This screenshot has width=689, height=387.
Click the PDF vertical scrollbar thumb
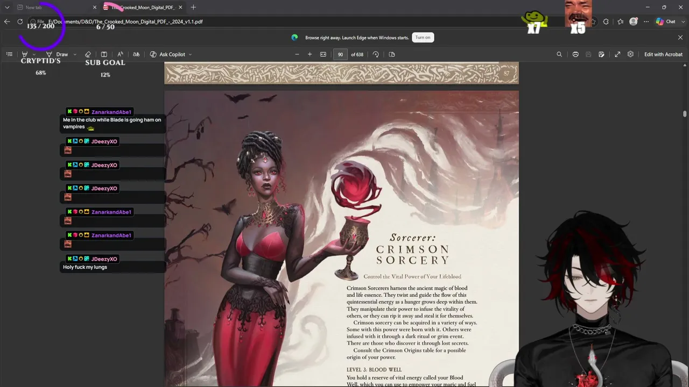click(685, 113)
